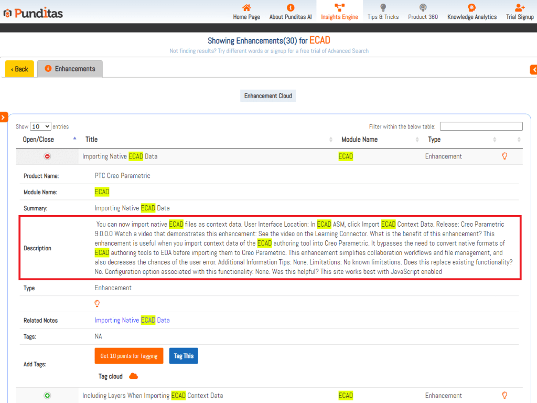Click lightbulb icon in Importing Native row
This screenshot has height=403, width=537.
click(505, 156)
